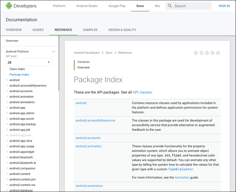Viewport: 236px width, 192px height.
Task: Expand android.annotation arrow in sidebar
Action: (7, 102)
